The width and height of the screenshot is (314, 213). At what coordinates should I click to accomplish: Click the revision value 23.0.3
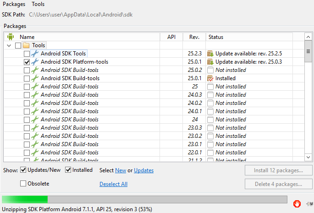pyautogui.click(x=195, y=128)
